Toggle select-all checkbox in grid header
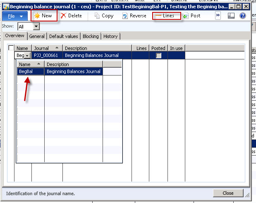 coord(11,48)
